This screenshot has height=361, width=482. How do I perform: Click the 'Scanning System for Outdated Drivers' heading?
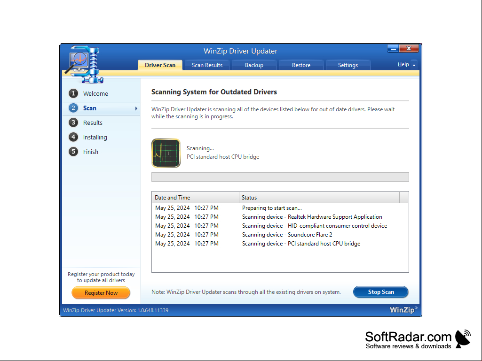214,92
